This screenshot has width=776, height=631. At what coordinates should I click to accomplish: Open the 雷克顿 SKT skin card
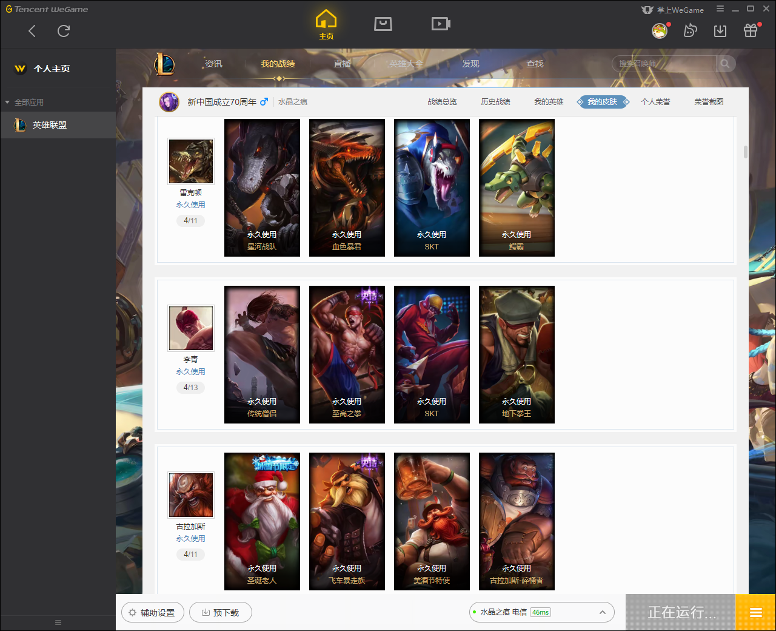tap(432, 187)
